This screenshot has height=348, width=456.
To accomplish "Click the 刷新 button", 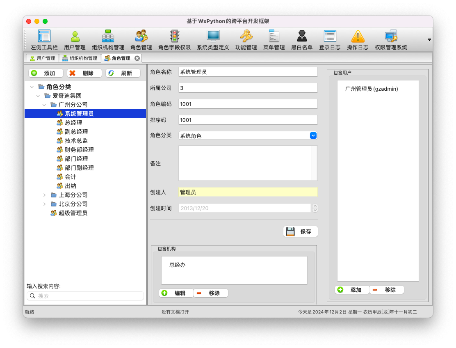I will tap(123, 73).
